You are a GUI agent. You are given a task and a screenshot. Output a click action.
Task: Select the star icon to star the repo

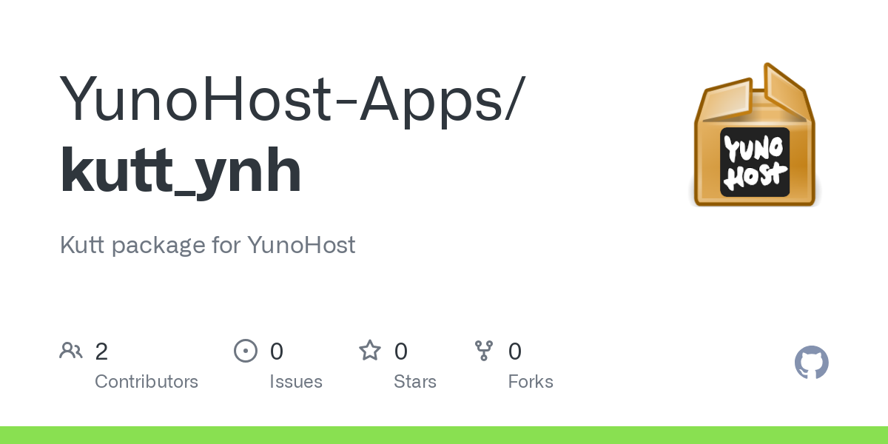(369, 350)
